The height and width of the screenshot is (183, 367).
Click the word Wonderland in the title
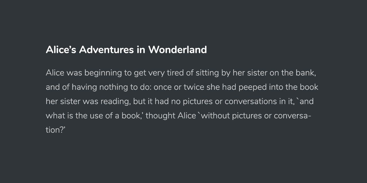[177, 50]
